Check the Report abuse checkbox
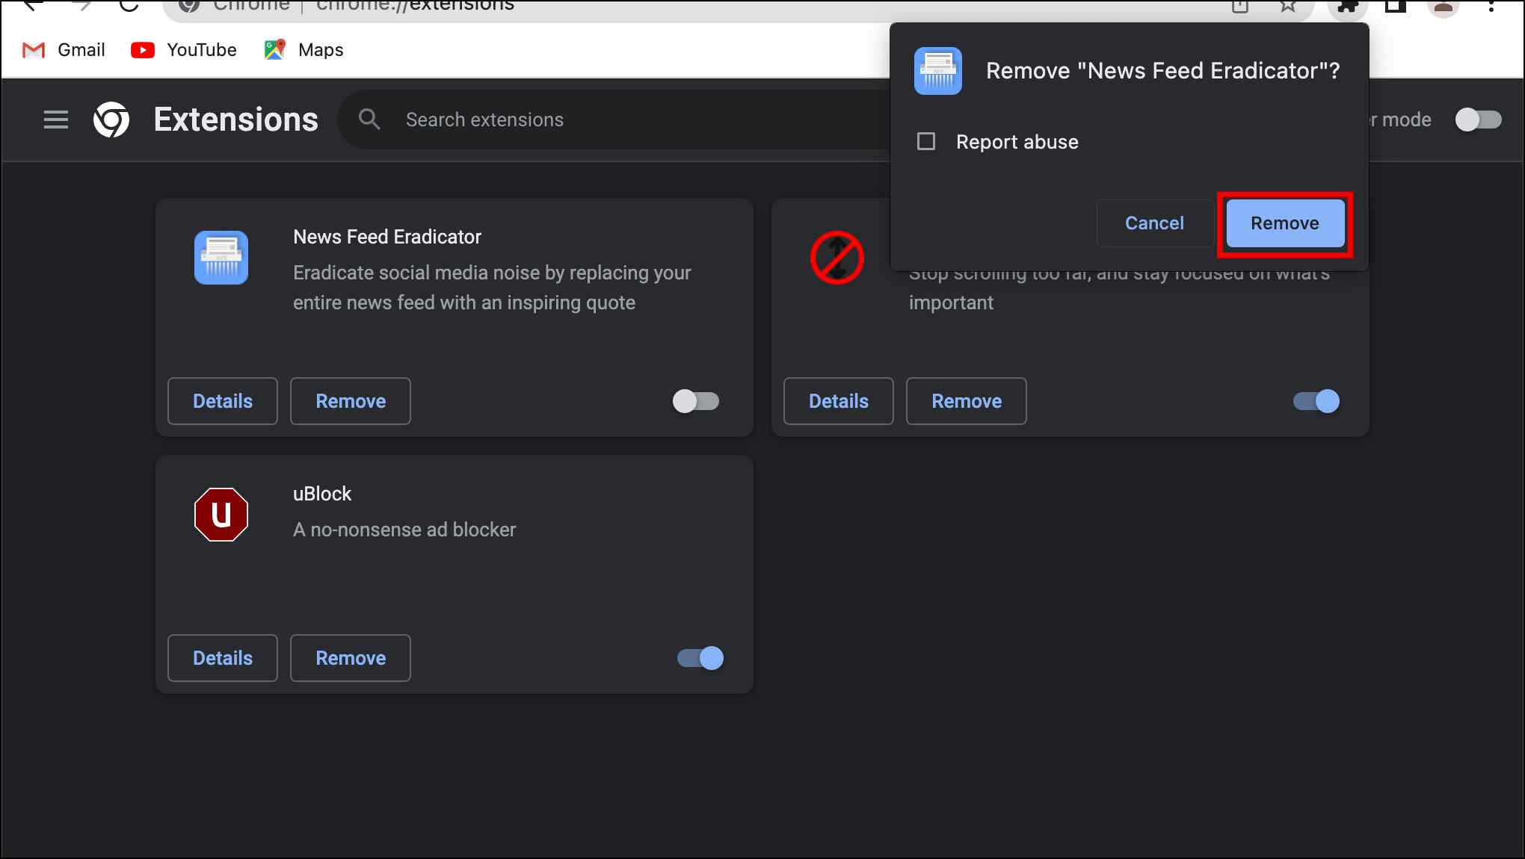 [x=926, y=141]
